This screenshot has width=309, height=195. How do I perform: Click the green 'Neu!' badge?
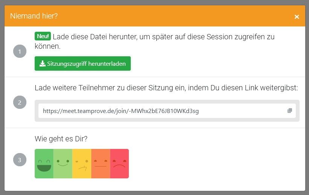(43, 36)
